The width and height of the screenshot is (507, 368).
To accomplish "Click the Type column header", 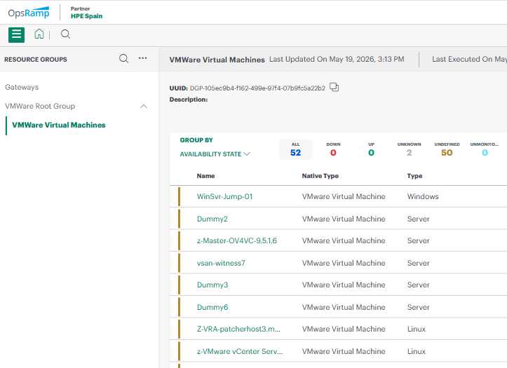I will tap(414, 176).
